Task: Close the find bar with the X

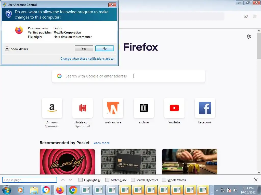Action: (x=256, y=180)
